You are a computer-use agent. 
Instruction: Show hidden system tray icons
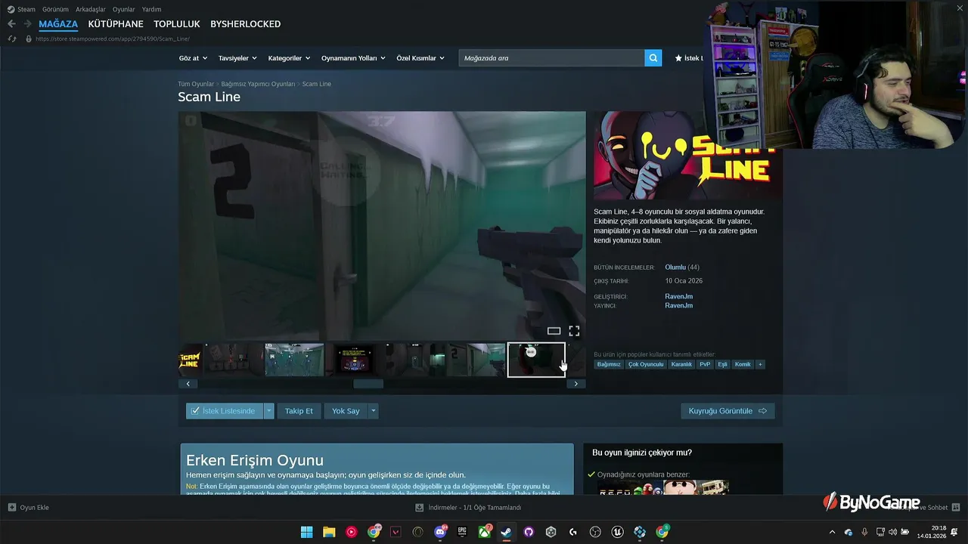click(833, 532)
